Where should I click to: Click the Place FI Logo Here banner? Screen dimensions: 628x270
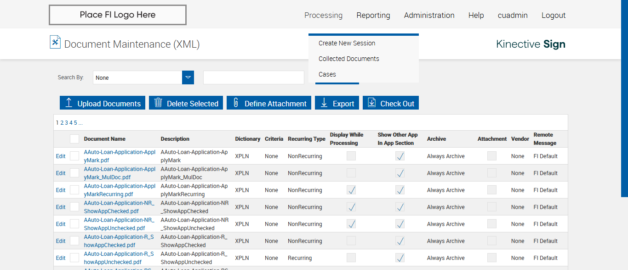click(x=118, y=15)
